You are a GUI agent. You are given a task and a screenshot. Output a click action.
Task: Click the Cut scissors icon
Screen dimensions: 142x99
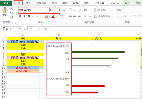[x=12, y=8]
